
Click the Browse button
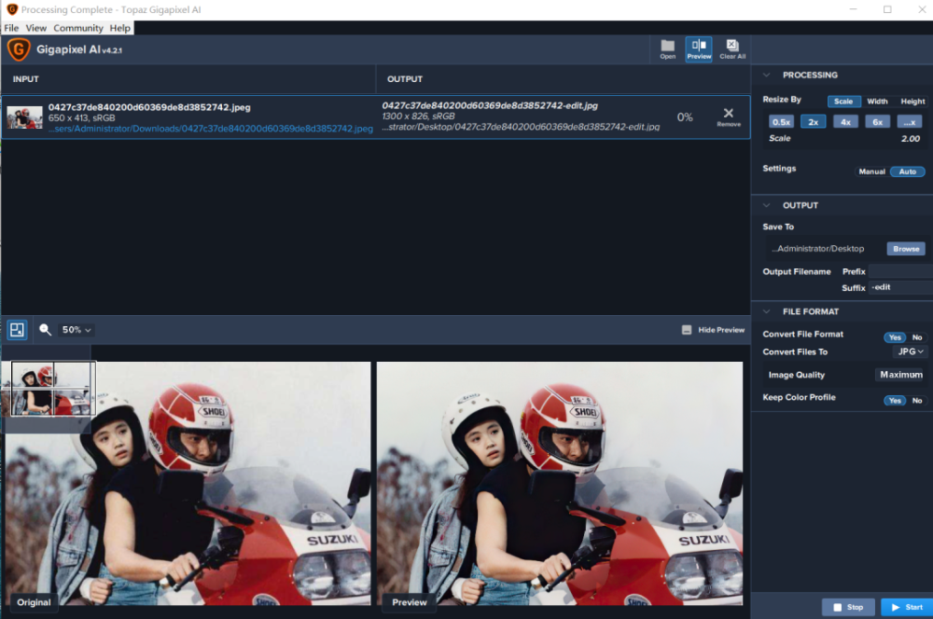[905, 249]
